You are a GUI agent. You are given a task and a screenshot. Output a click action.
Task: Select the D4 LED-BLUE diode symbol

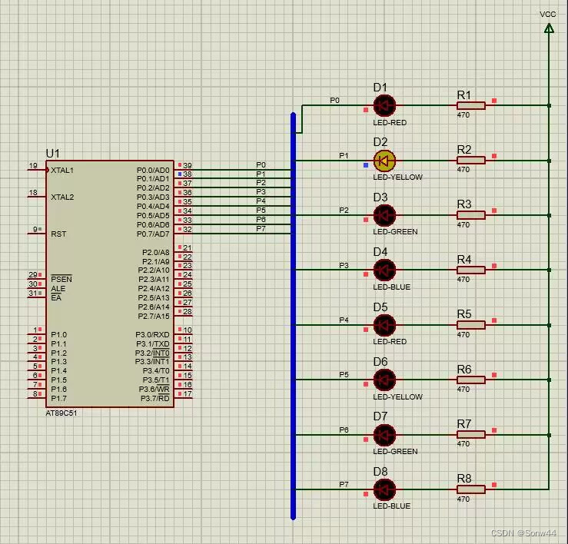point(384,270)
